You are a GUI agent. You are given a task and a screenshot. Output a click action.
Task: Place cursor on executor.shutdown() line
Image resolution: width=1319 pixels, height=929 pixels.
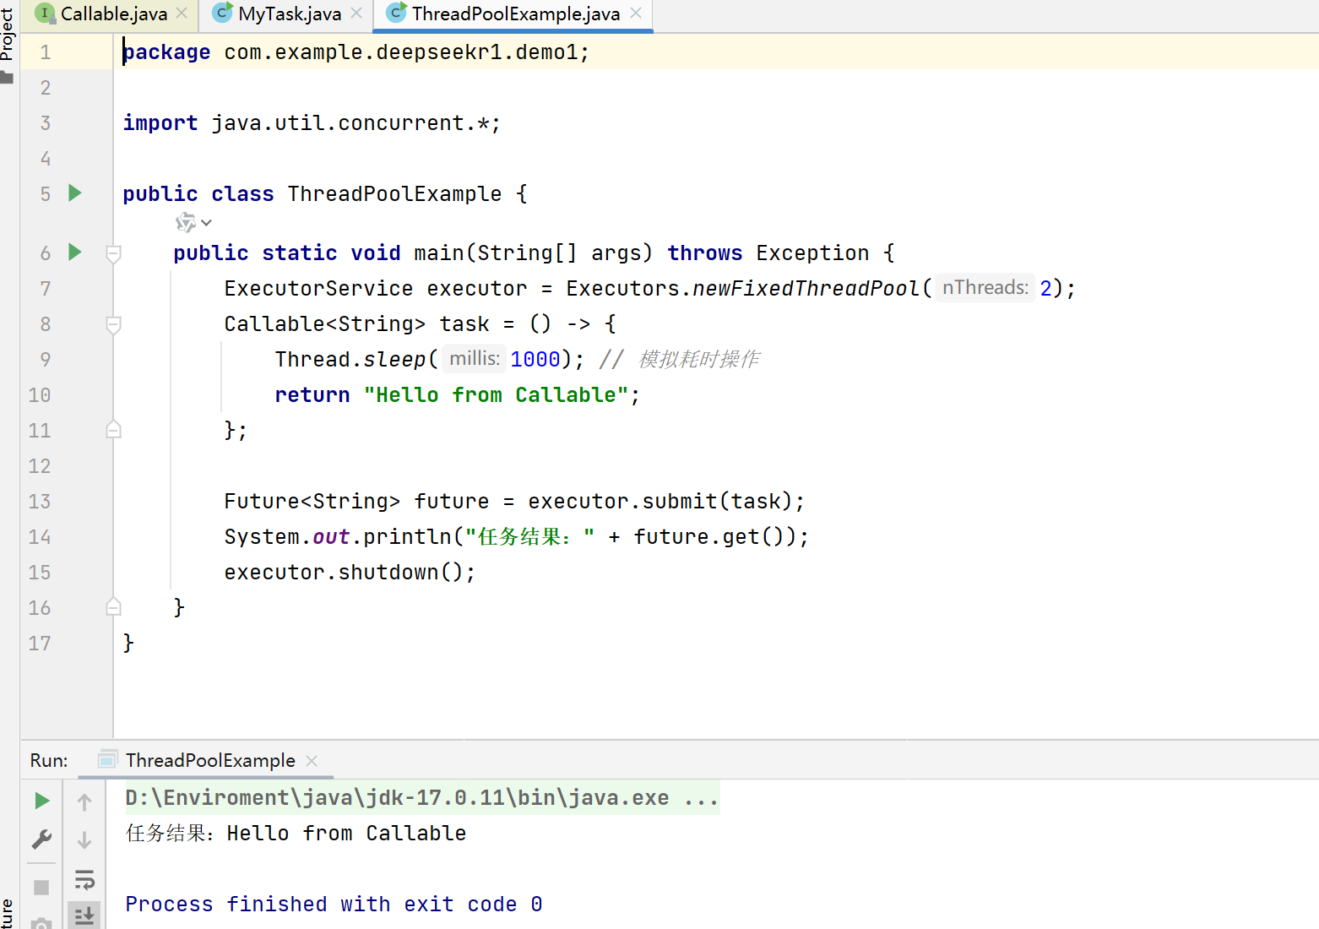350,573
